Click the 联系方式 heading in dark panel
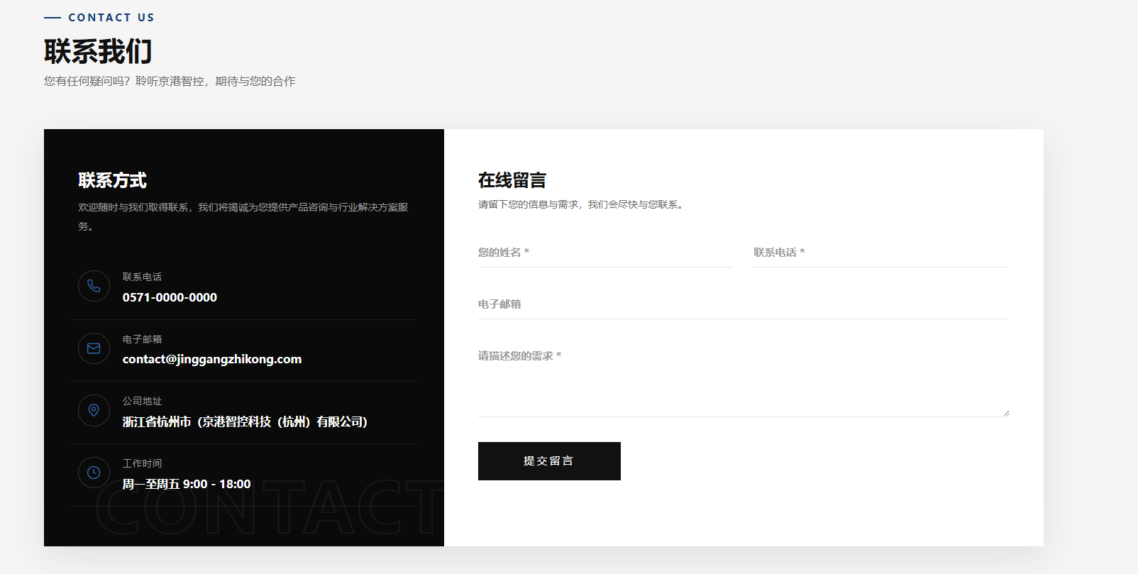This screenshot has height=574, width=1138. click(x=112, y=180)
